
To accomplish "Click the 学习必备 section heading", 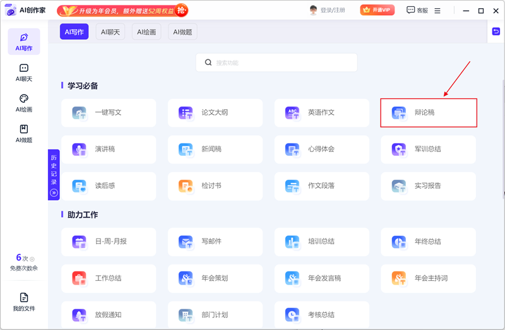I will 83,86.
